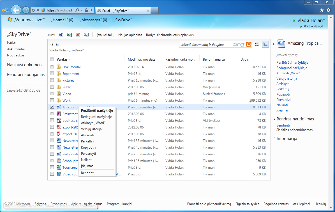The image size is (335, 212).
Task: Open browser tools gear
Action: 328,10
